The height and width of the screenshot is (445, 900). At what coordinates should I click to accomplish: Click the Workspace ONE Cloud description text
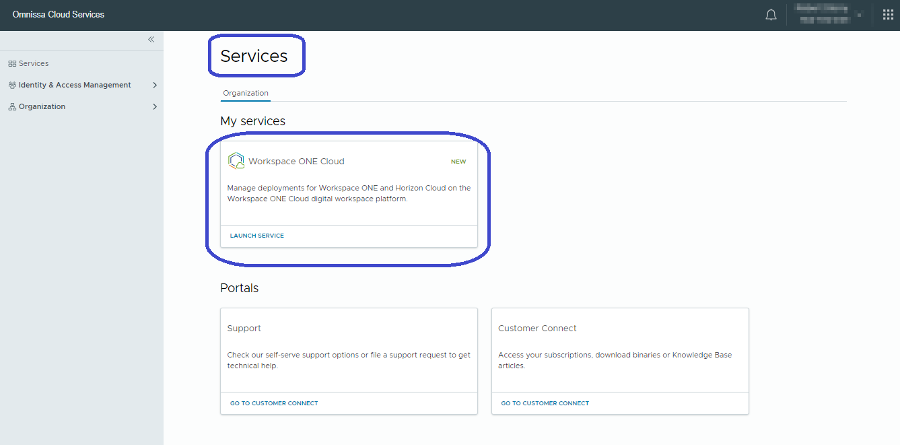click(x=349, y=193)
